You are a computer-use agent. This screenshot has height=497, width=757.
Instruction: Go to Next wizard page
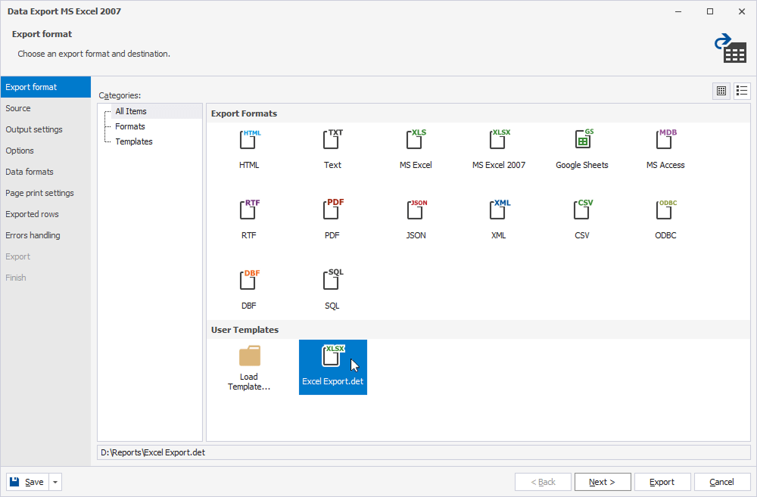603,482
